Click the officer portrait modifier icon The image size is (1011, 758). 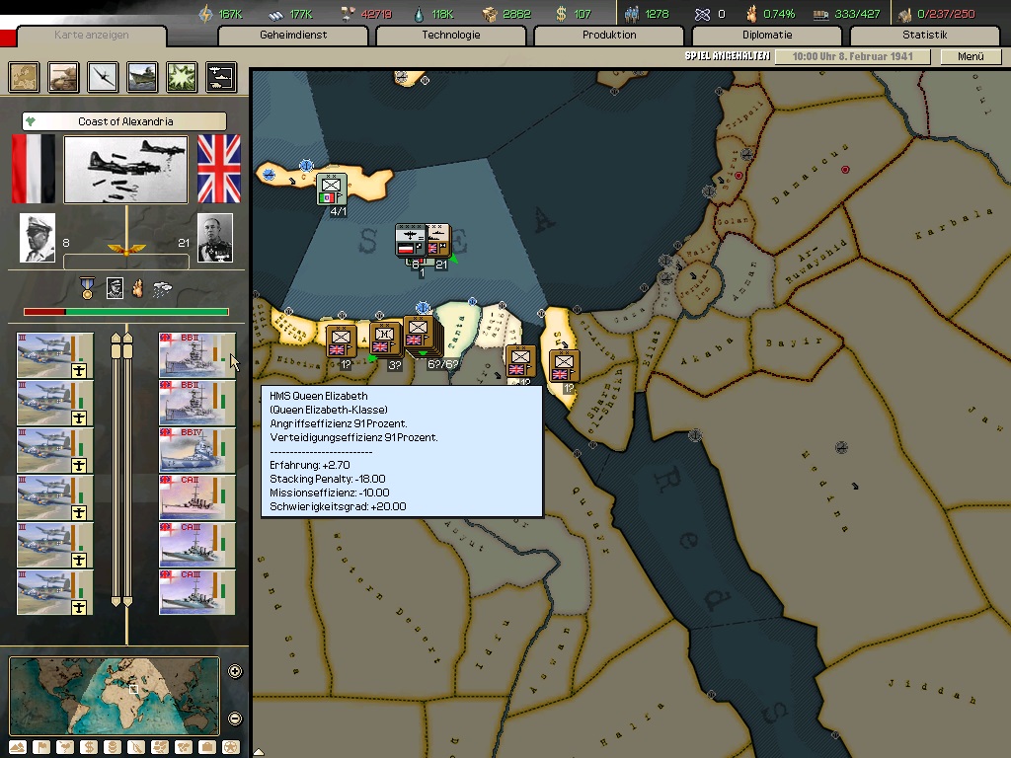pyautogui.click(x=115, y=288)
